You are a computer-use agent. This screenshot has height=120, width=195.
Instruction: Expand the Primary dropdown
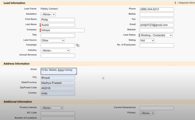click(147, 113)
